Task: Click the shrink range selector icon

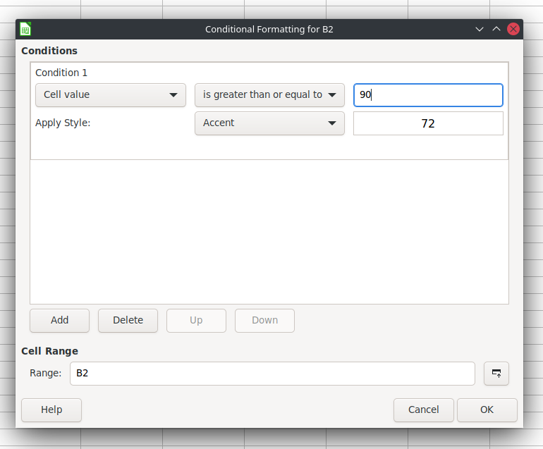Action: click(x=496, y=373)
